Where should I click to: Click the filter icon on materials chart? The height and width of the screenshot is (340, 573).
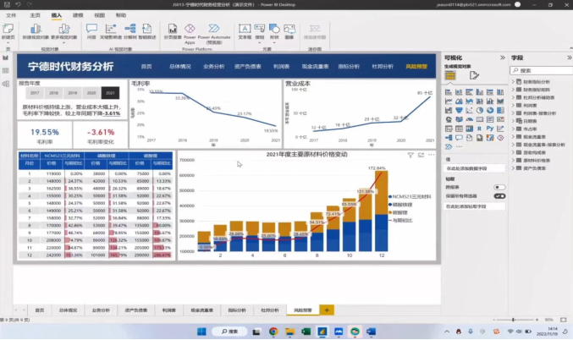point(410,156)
